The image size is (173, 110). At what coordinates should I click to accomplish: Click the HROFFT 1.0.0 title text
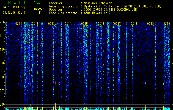[21, 2]
